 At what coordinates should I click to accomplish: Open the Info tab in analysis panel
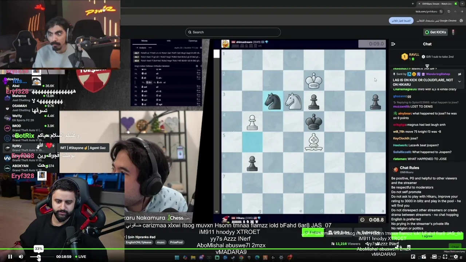pyautogui.click(x=169, y=41)
